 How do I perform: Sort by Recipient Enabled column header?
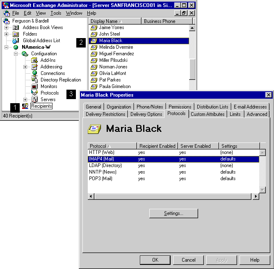157,146
